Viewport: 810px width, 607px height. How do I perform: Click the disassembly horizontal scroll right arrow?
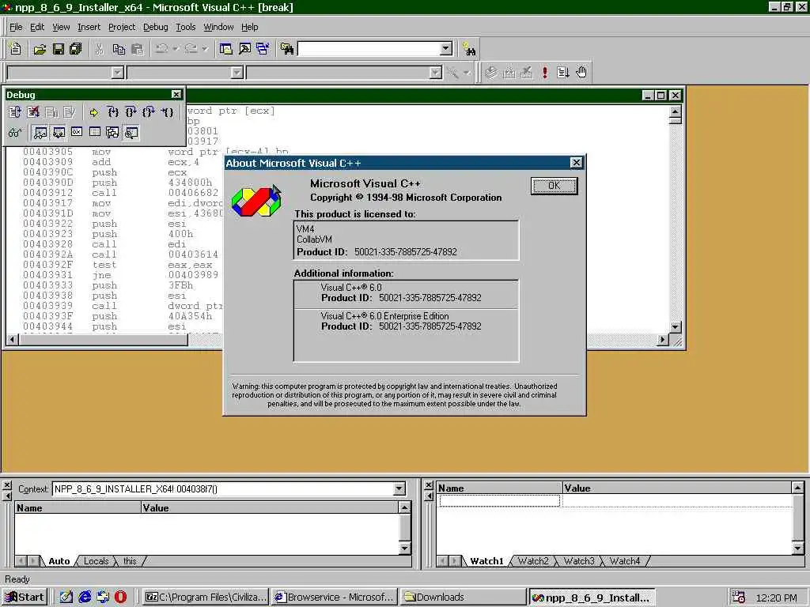coord(663,340)
